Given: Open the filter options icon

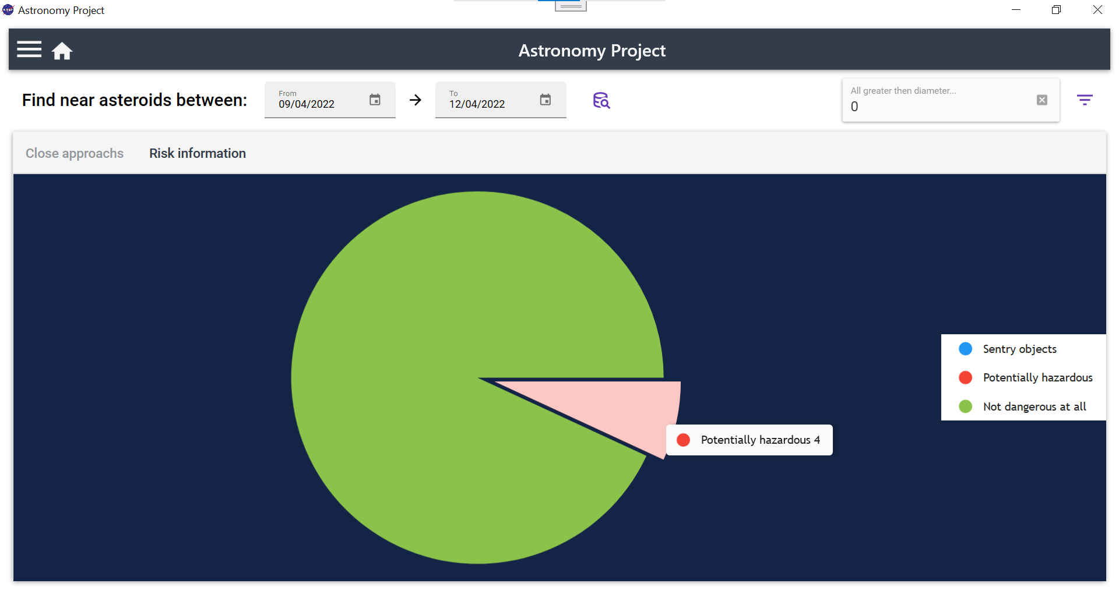Looking at the screenshot, I should [1085, 100].
